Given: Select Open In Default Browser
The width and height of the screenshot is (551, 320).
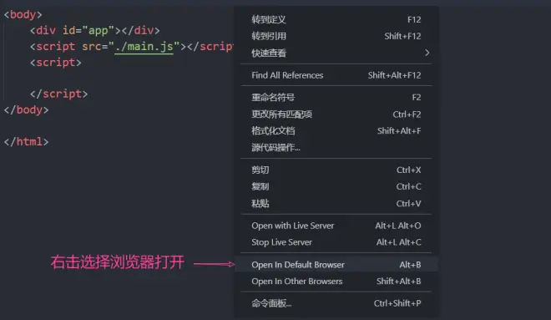Looking at the screenshot, I should coord(336,265).
